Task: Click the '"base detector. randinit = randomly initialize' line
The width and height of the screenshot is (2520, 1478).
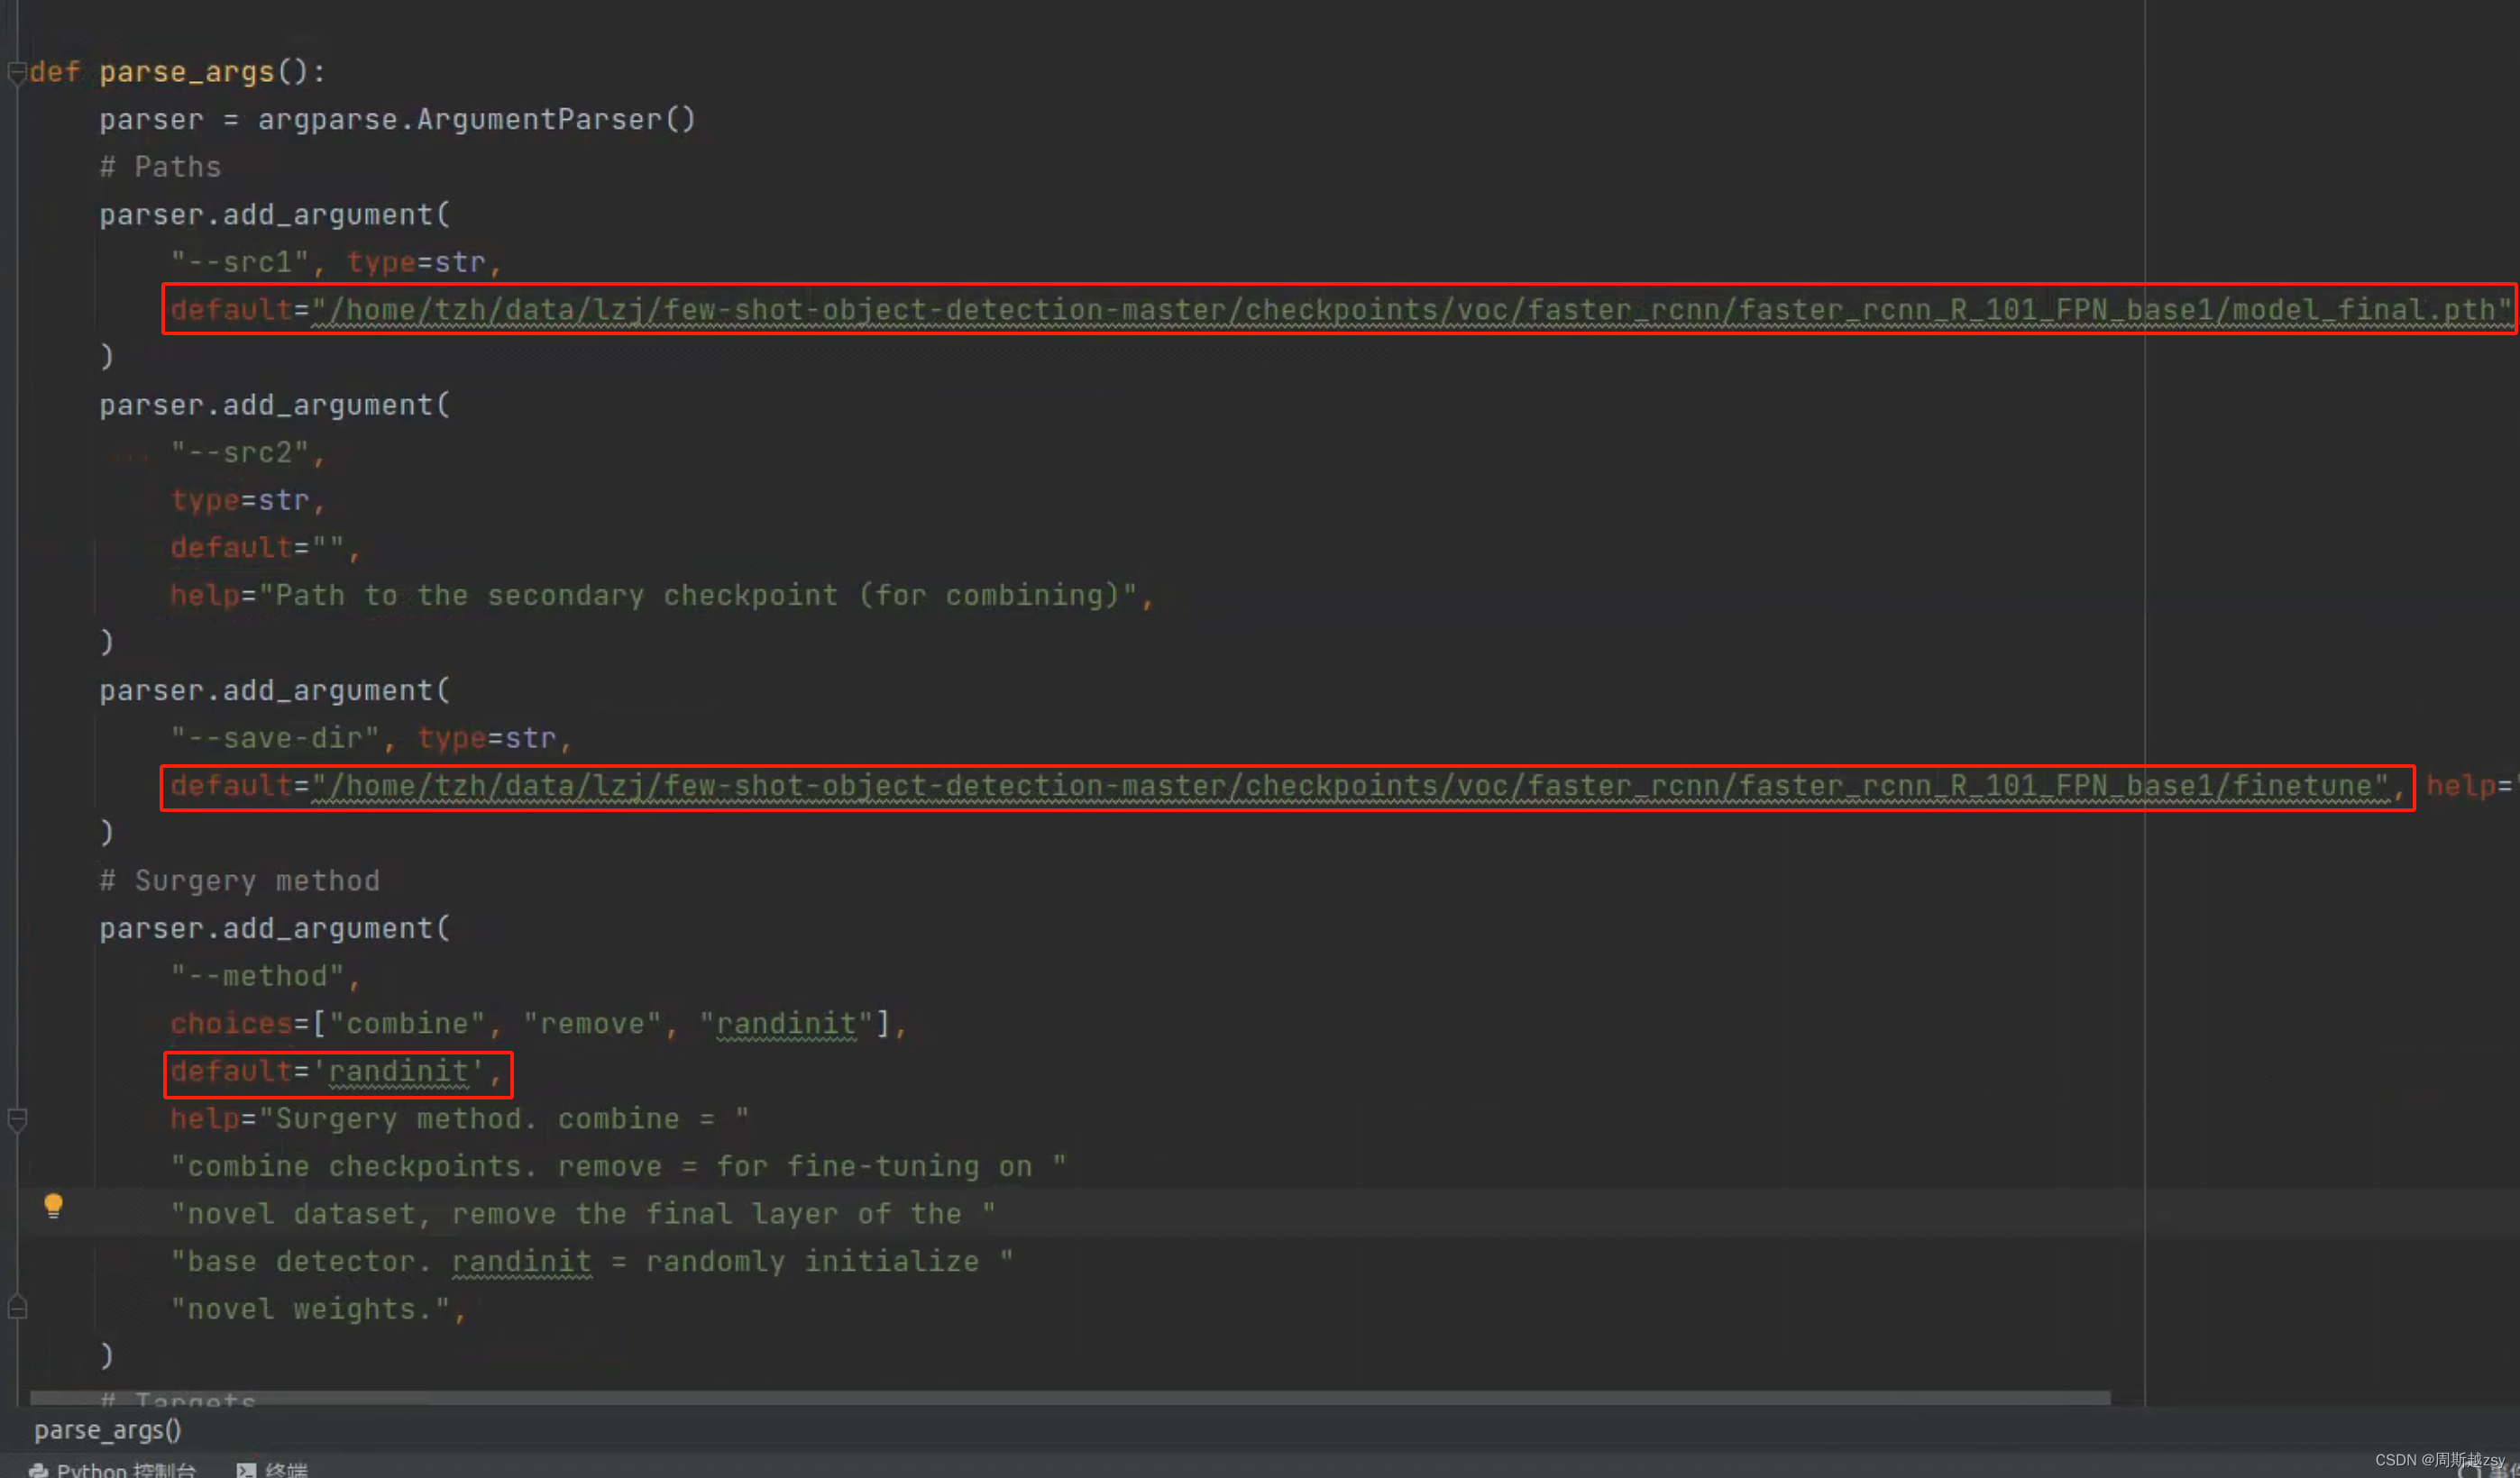Action: 592,1262
